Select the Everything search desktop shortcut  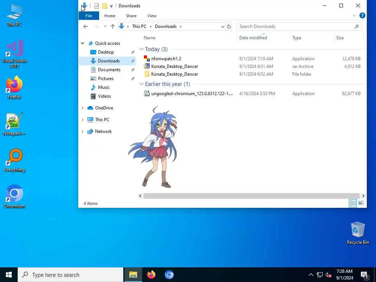(14, 160)
